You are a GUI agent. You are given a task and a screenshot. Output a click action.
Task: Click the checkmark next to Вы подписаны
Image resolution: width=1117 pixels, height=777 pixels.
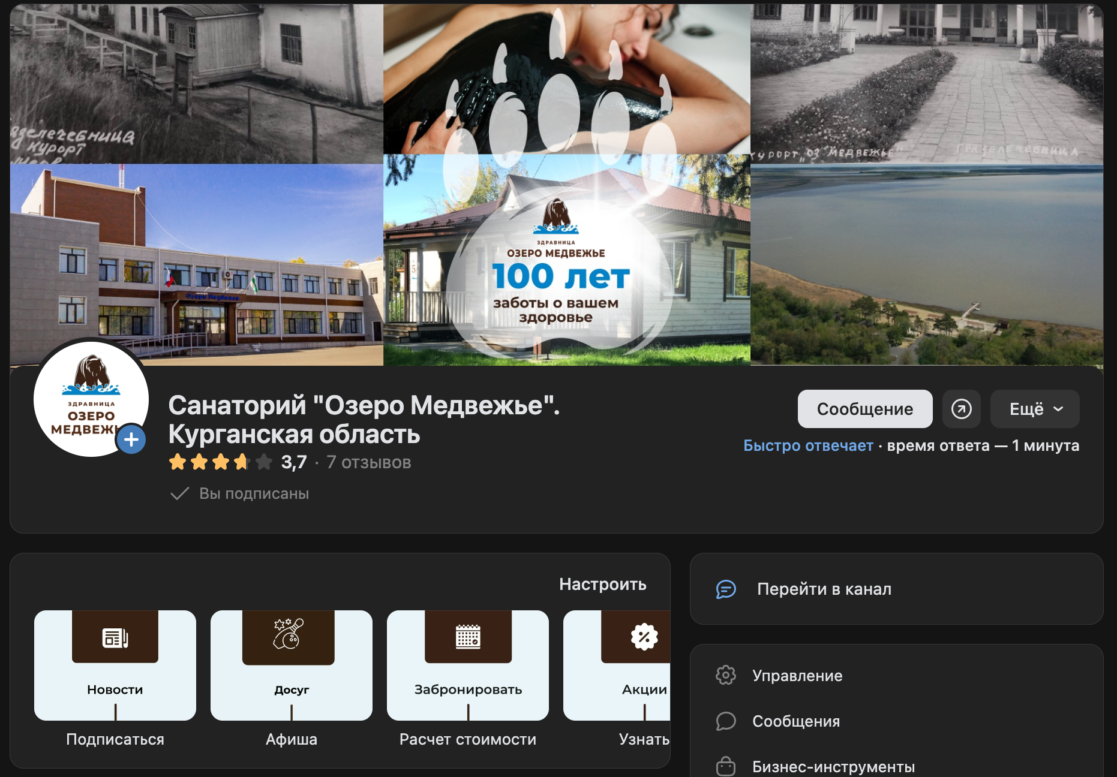(180, 493)
